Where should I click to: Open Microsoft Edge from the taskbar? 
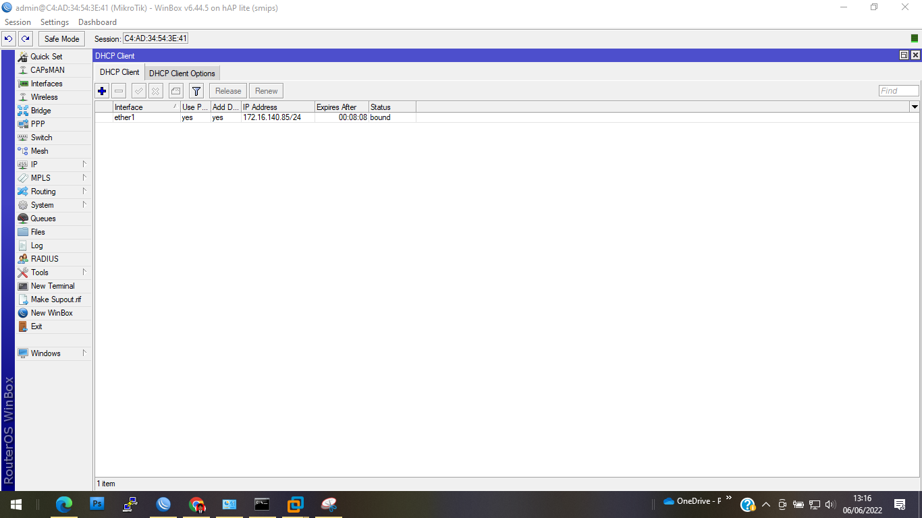coord(64,505)
